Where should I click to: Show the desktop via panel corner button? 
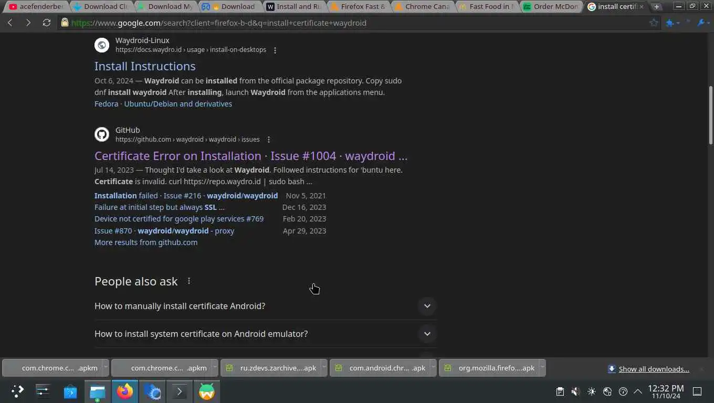697,391
